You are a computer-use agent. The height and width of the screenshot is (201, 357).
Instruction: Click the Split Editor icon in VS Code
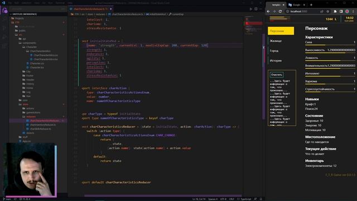click(x=256, y=9)
